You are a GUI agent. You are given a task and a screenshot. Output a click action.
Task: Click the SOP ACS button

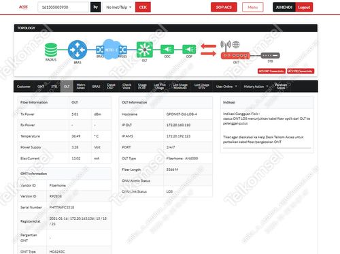pos(224,7)
